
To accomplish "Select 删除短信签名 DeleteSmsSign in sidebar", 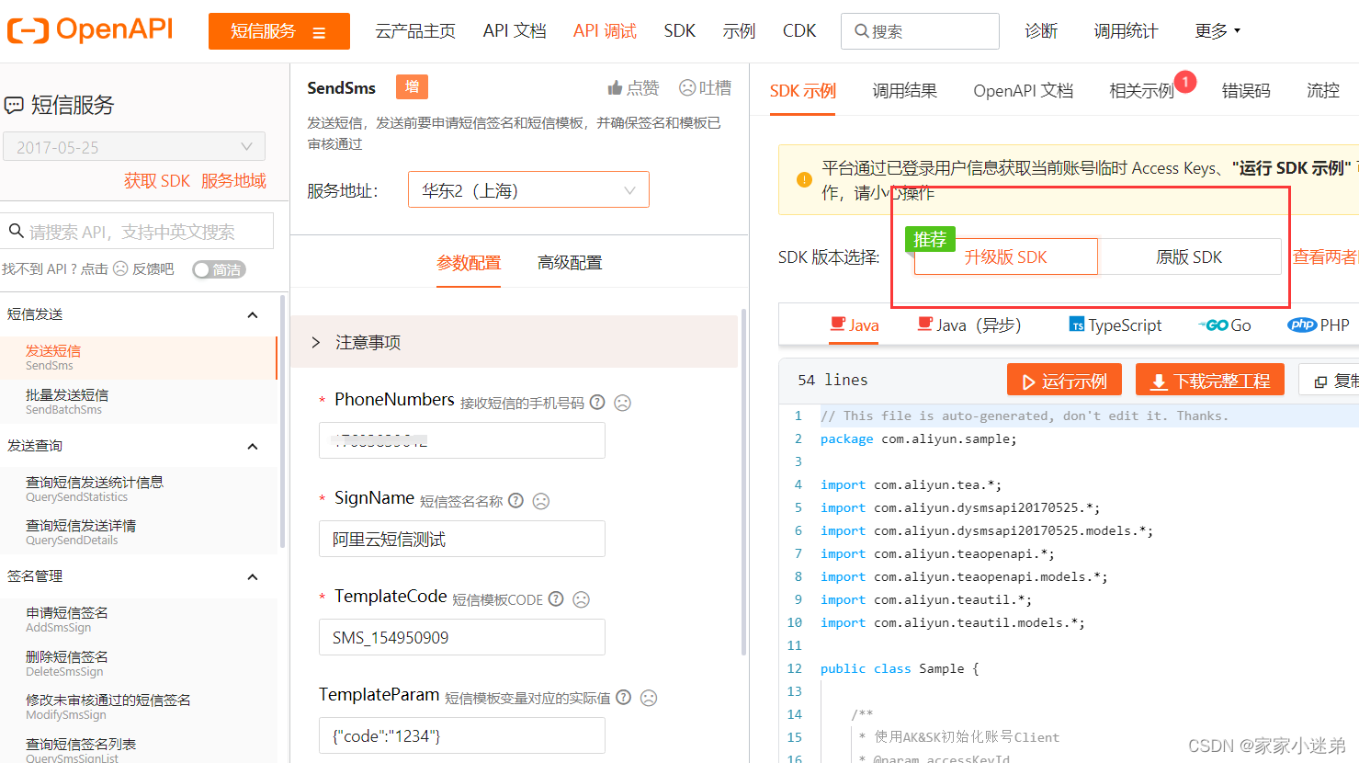I will [139, 664].
